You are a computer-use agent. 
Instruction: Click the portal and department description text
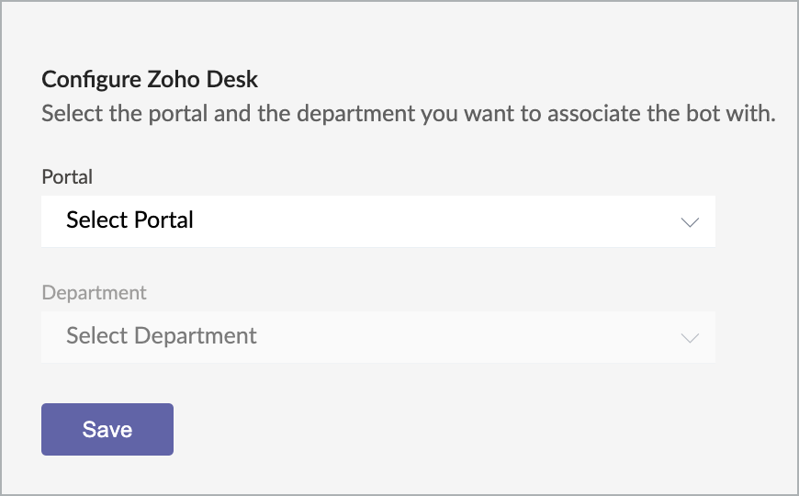[409, 115]
